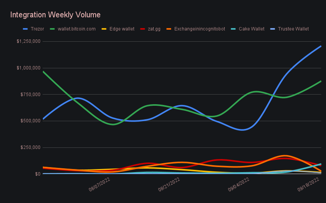Select the $250,000 y-axis label
Image resolution: width=326 pixels, height=203 pixels.
pyautogui.click(x=31, y=147)
